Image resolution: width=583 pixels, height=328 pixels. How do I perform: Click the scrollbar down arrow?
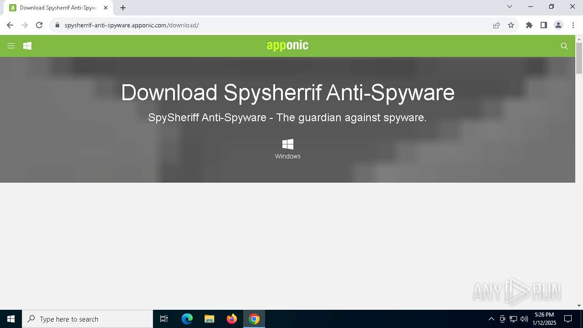[579, 305]
